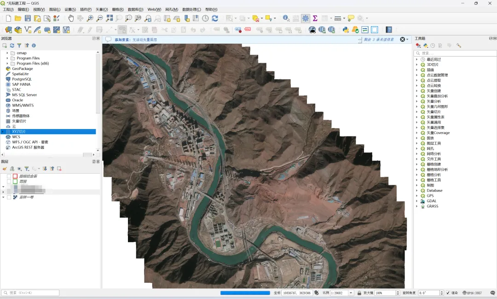
Task: Click OpenStreetMap search globe with binoculars icon
Action: 312,30
